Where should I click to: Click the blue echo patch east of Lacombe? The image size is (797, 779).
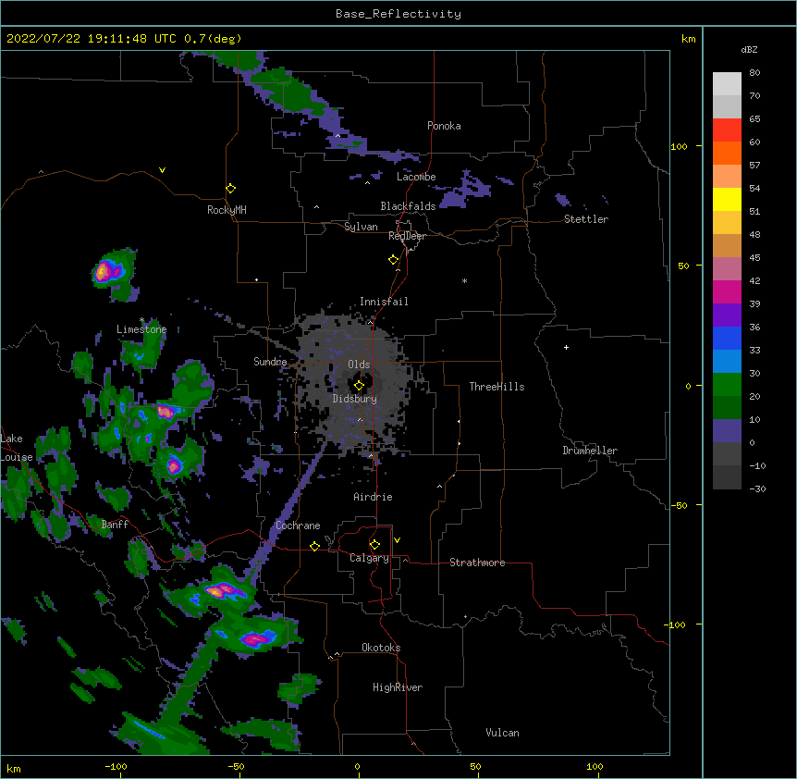pyautogui.click(x=465, y=191)
